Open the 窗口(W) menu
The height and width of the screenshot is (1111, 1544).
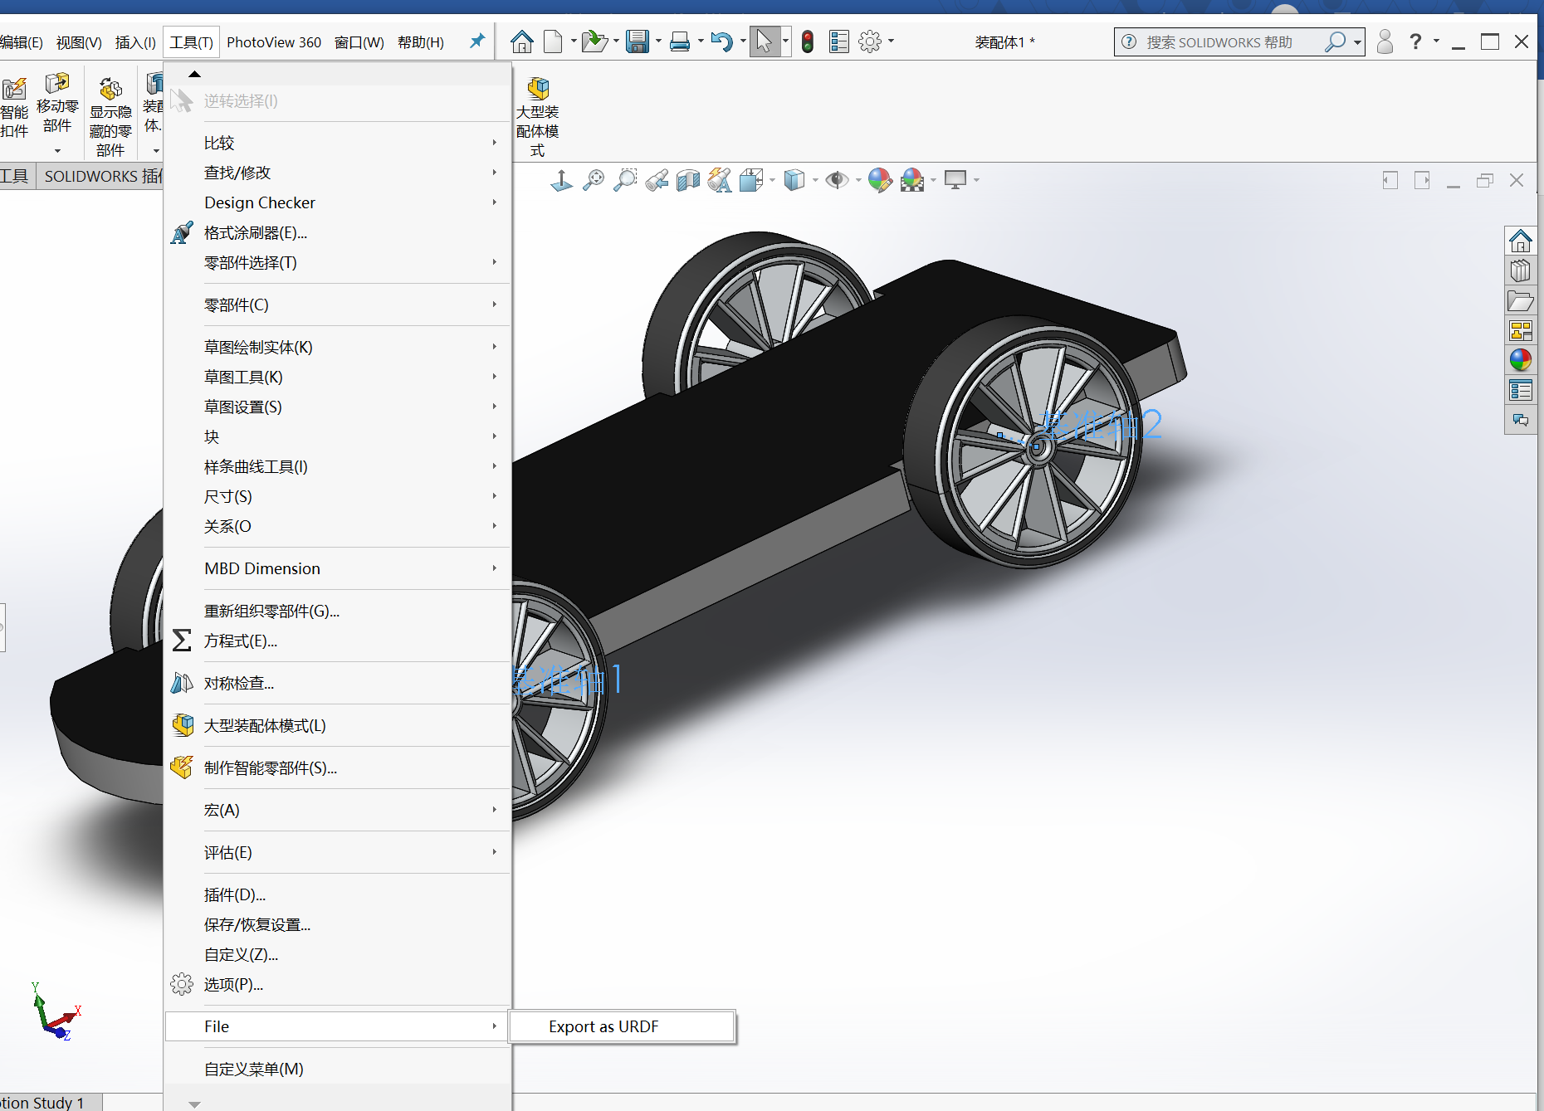coord(359,42)
